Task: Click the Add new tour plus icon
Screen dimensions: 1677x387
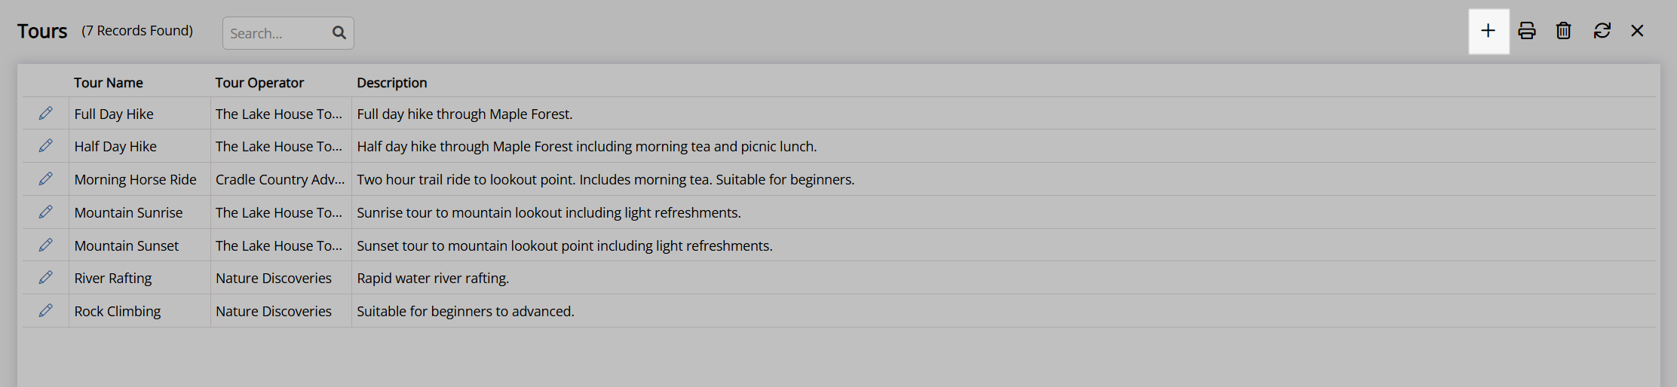Action: click(x=1488, y=31)
